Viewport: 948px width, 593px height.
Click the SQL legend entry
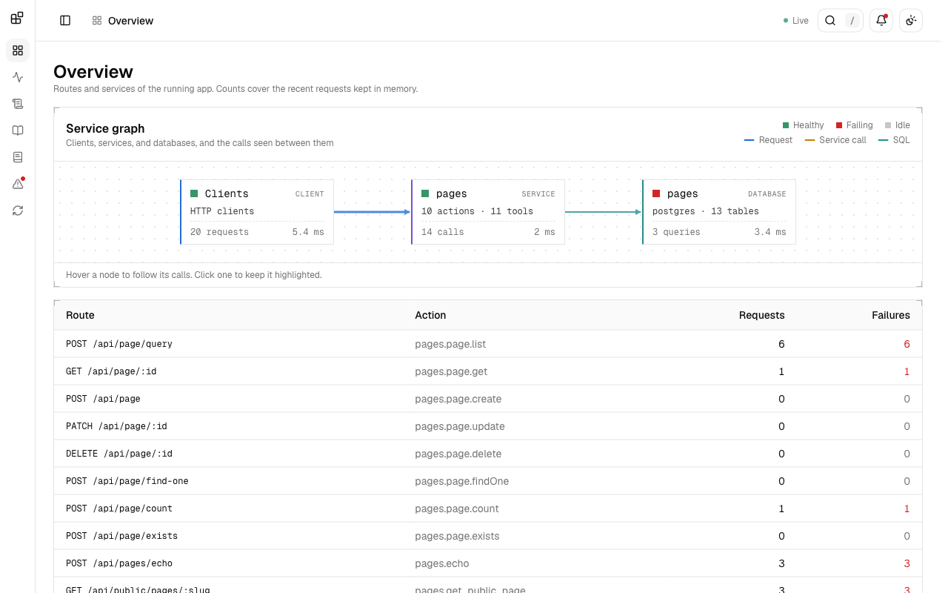pyautogui.click(x=894, y=140)
